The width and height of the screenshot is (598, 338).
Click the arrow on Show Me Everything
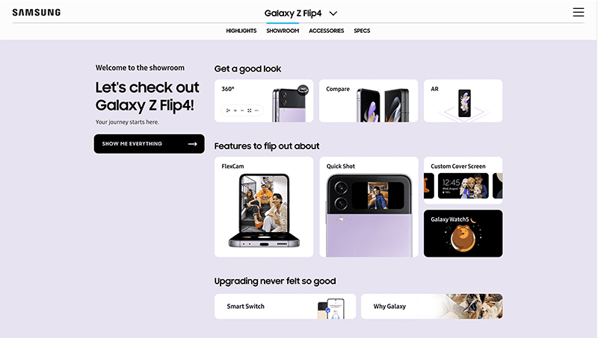(193, 144)
